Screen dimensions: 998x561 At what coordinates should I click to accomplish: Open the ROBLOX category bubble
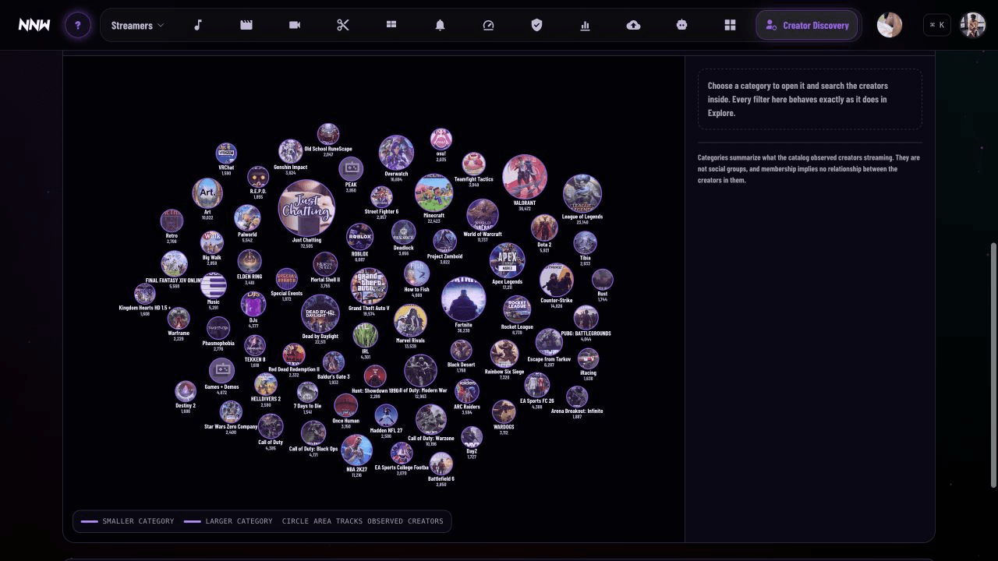click(359, 237)
